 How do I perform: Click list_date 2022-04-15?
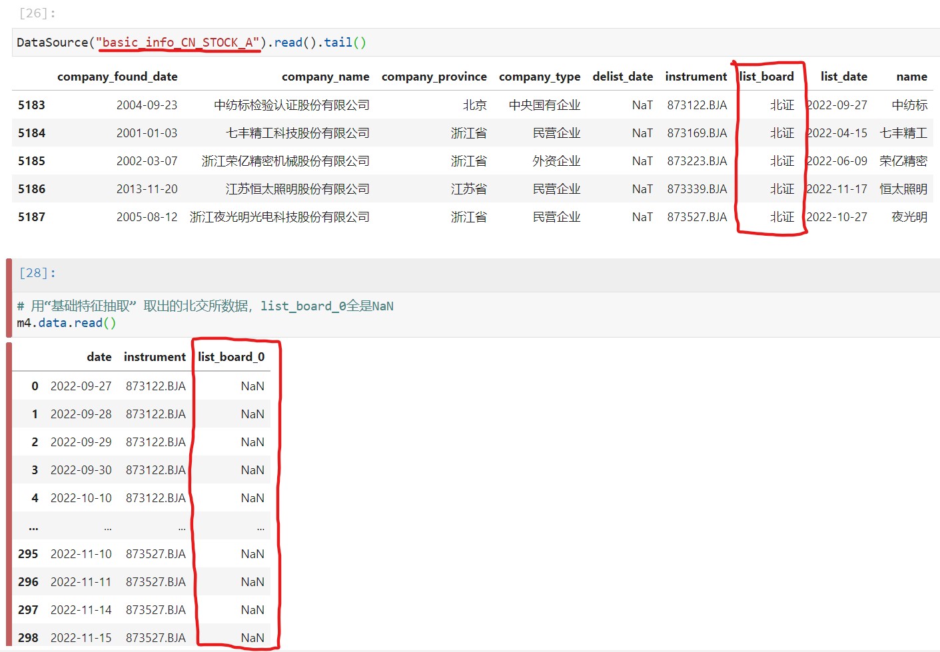point(837,133)
